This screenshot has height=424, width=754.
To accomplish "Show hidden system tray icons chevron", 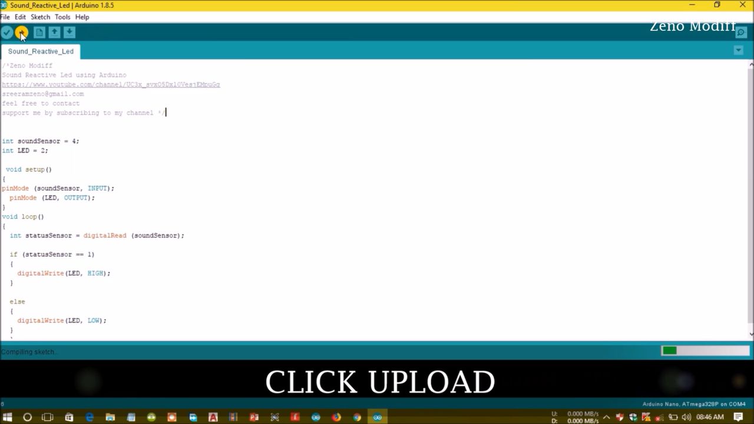I will 606,417.
